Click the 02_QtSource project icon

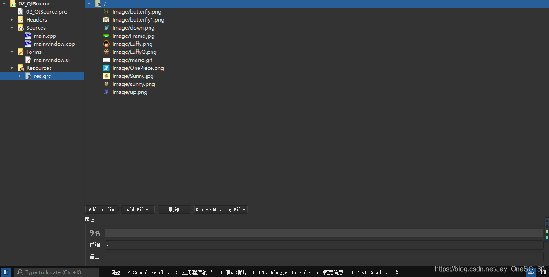pos(13,4)
